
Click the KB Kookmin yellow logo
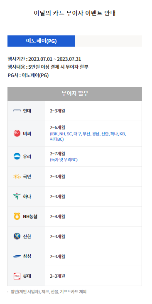17,177
